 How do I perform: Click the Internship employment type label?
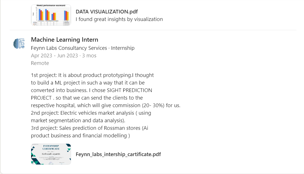[123, 48]
